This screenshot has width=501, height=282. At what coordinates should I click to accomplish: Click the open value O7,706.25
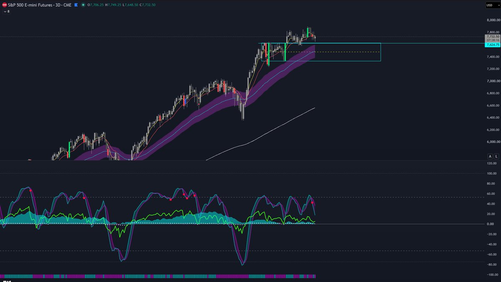tap(95, 5)
